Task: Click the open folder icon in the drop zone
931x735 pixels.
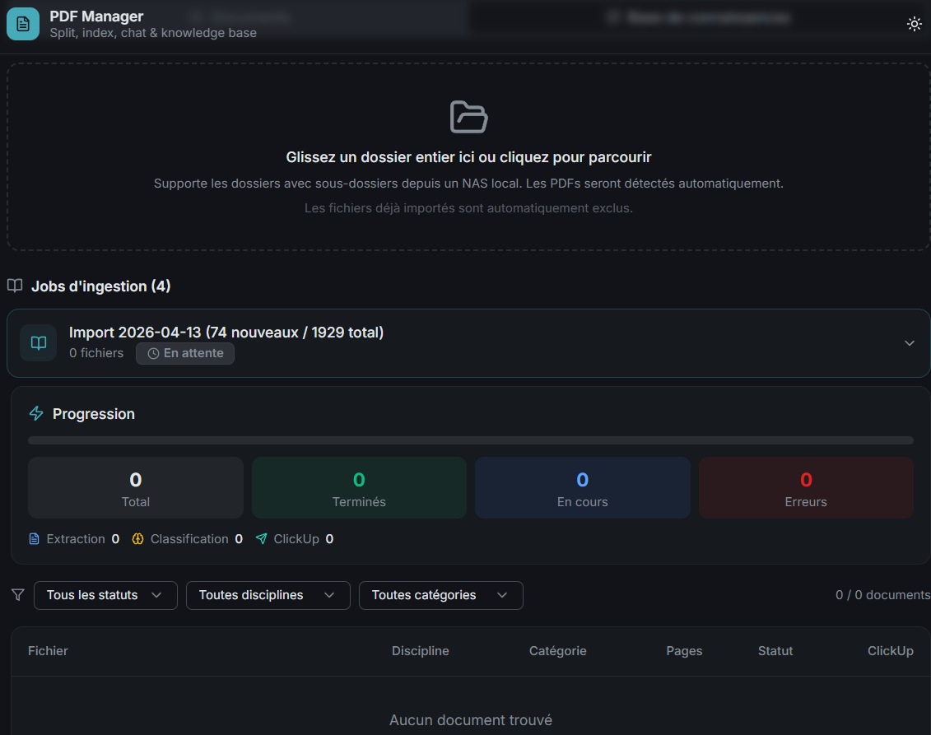Action: pyautogui.click(x=468, y=117)
